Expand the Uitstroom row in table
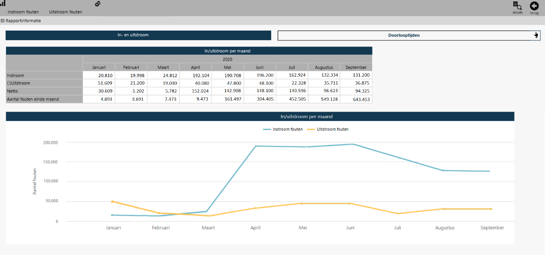Screen dimensions: 545x255 click(x=8, y=83)
